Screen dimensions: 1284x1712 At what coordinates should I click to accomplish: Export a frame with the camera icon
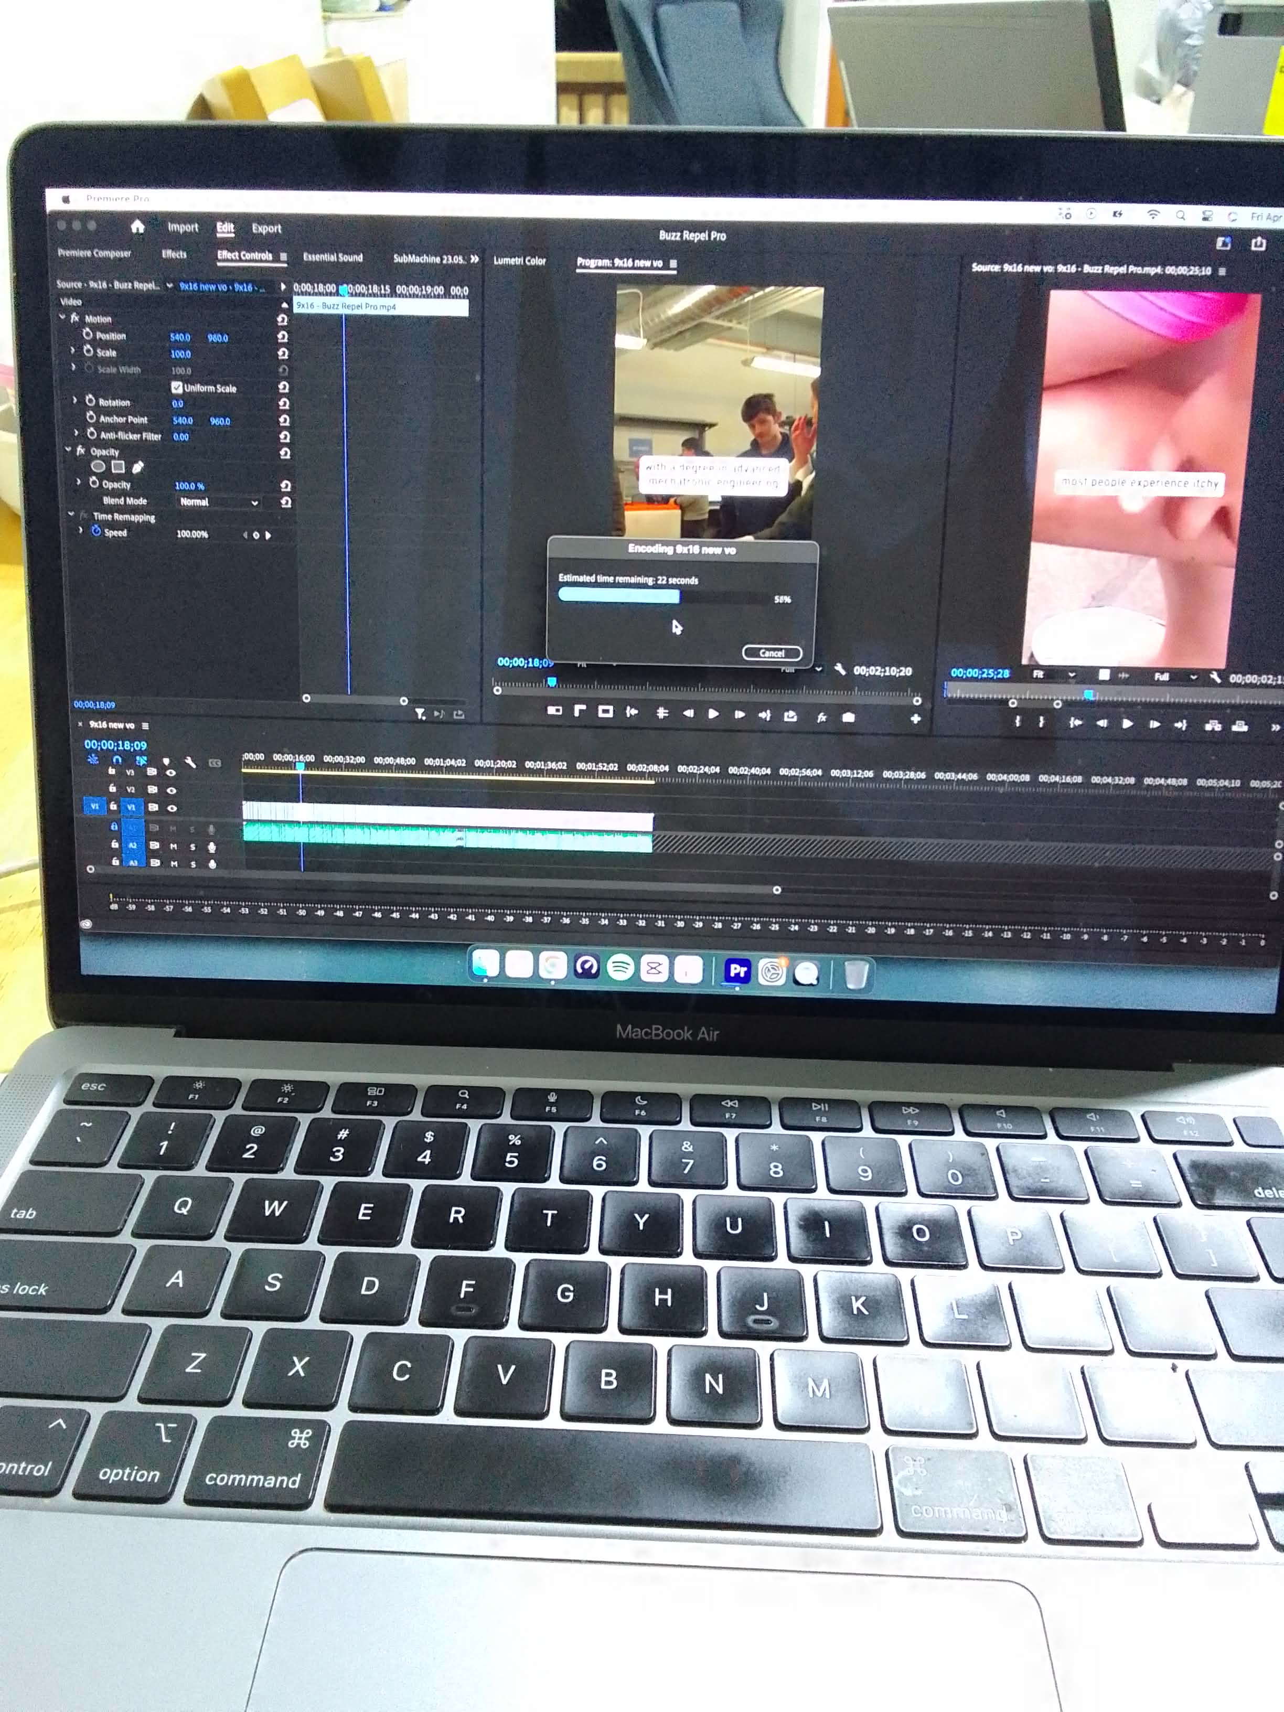pyautogui.click(x=848, y=718)
